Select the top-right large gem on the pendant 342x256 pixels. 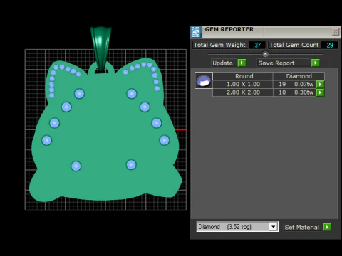tap(132, 94)
